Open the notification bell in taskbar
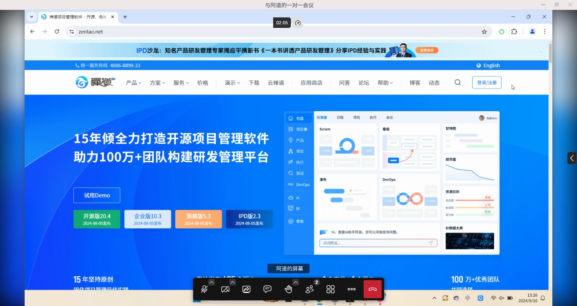 543,298
